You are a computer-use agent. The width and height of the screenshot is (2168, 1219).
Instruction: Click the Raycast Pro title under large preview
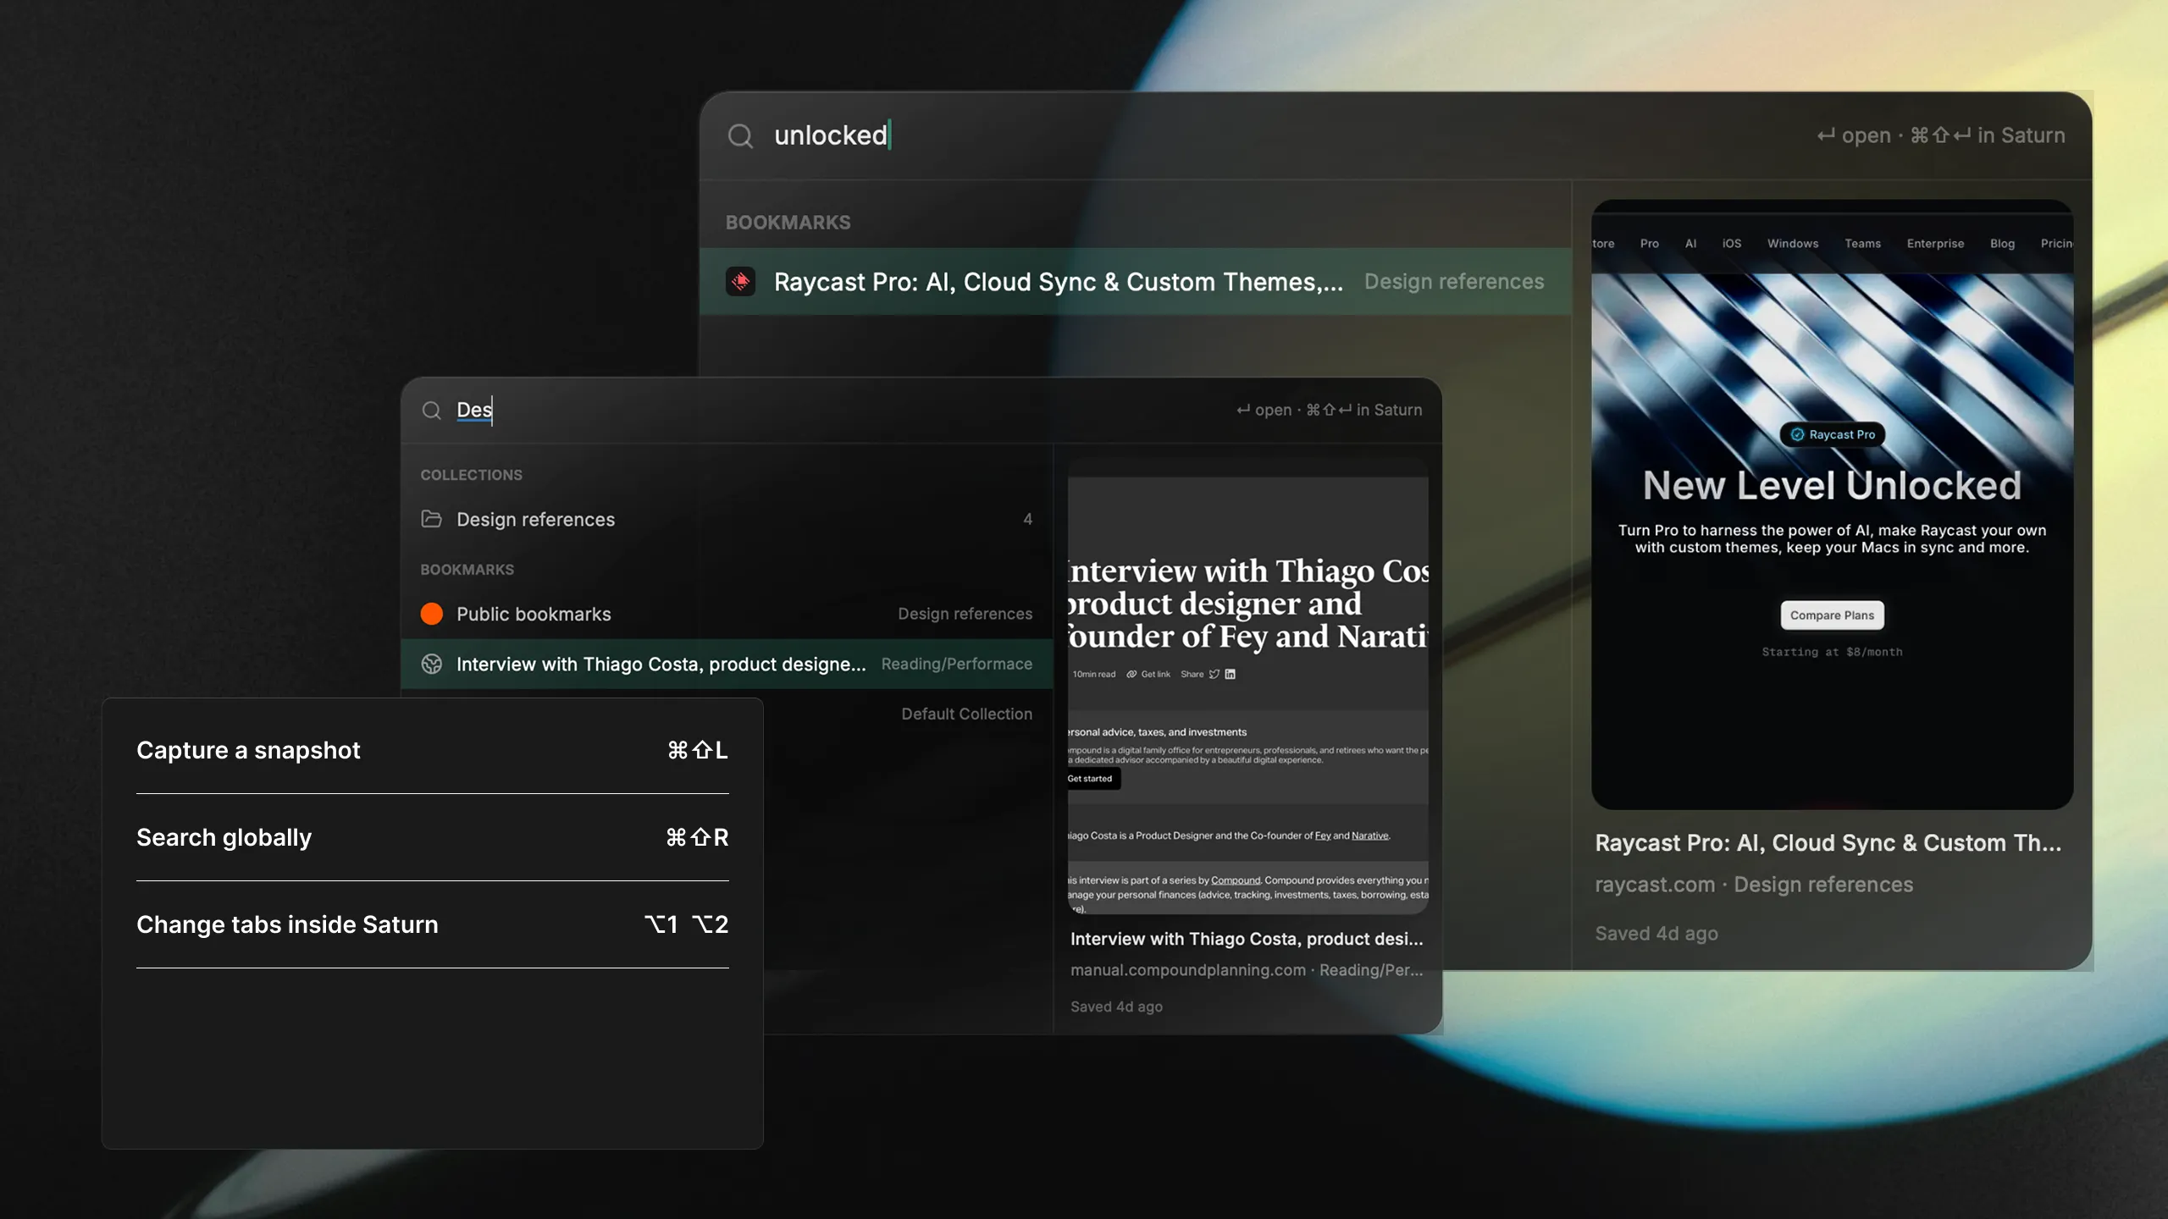[1828, 843]
